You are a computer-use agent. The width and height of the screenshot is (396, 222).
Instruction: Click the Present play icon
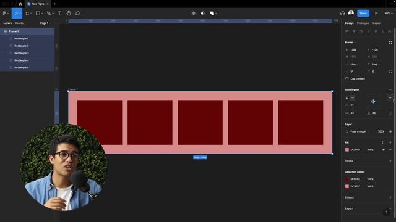click(376, 14)
